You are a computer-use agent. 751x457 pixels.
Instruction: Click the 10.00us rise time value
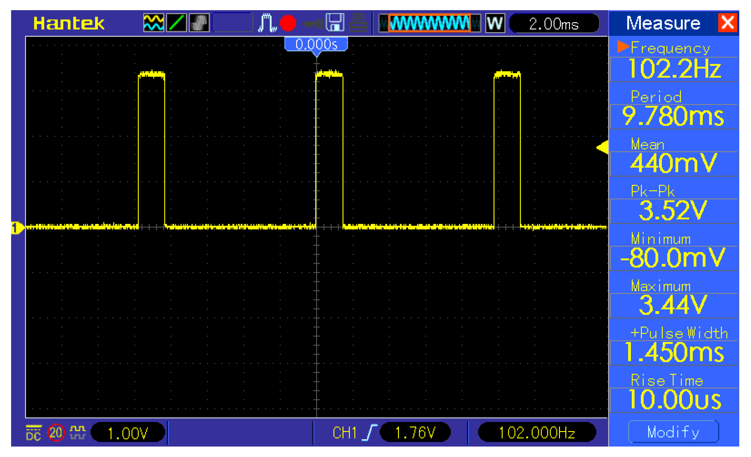click(x=674, y=400)
